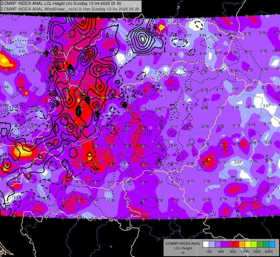Screen dimensions: 280x257
Task: Click the grid value '6.17'
Action: [271, 197]
